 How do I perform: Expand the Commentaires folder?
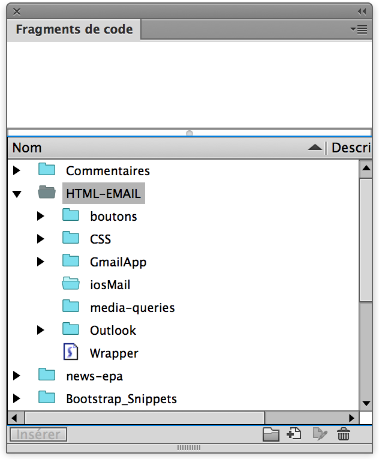click(17, 171)
